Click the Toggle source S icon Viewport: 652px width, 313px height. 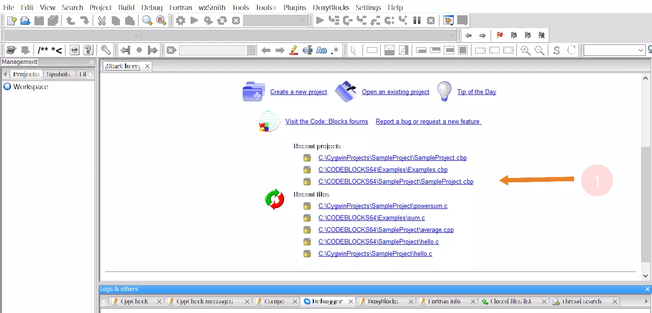pos(556,50)
